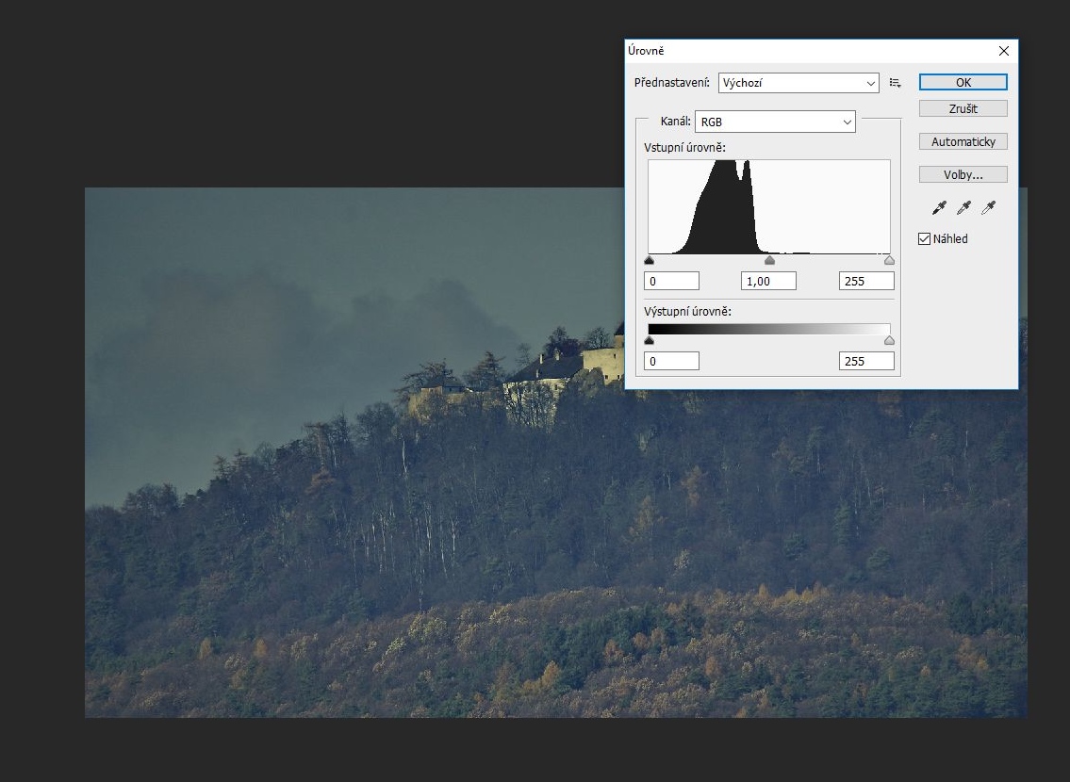Click the input midtone gray slider handle
The height and width of the screenshot is (782, 1070).
click(769, 261)
